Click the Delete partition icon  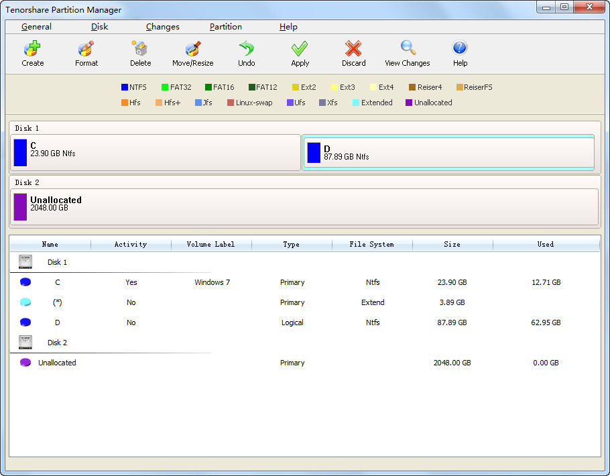click(x=140, y=53)
